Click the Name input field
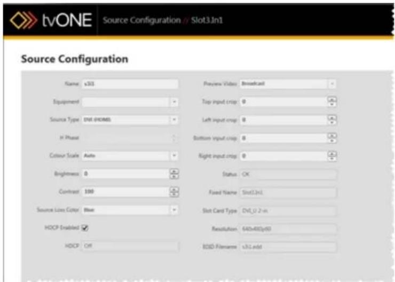Image resolution: width=395 pixels, height=282 pixels. pos(130,84)
